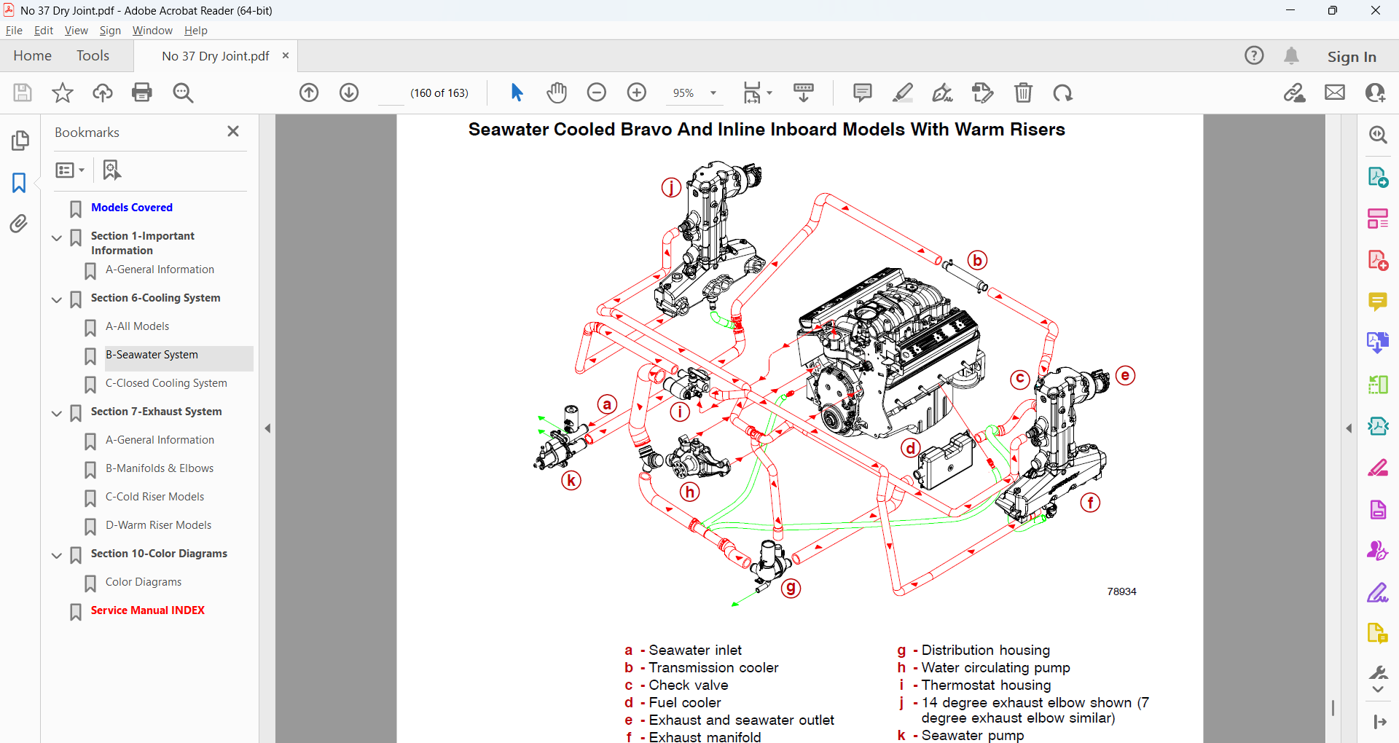Collapse the right tools pane arrow
This screenshot has height=743, width=1399.
click(x=1349, y=428)
